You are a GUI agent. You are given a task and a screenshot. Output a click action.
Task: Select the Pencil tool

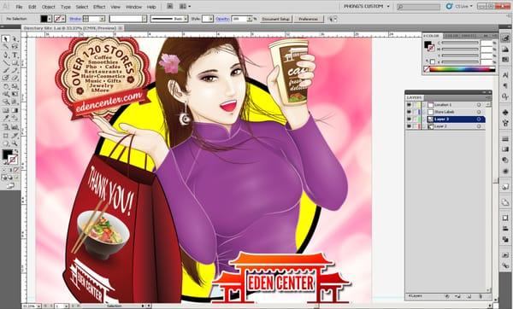click(15, 70)
